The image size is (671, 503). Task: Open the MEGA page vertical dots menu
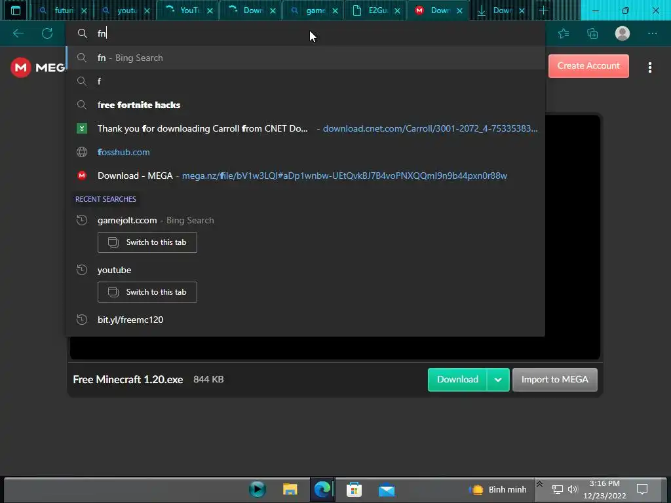click(649, 67)
